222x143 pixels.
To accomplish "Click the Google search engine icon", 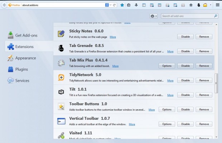I will 107,5.
